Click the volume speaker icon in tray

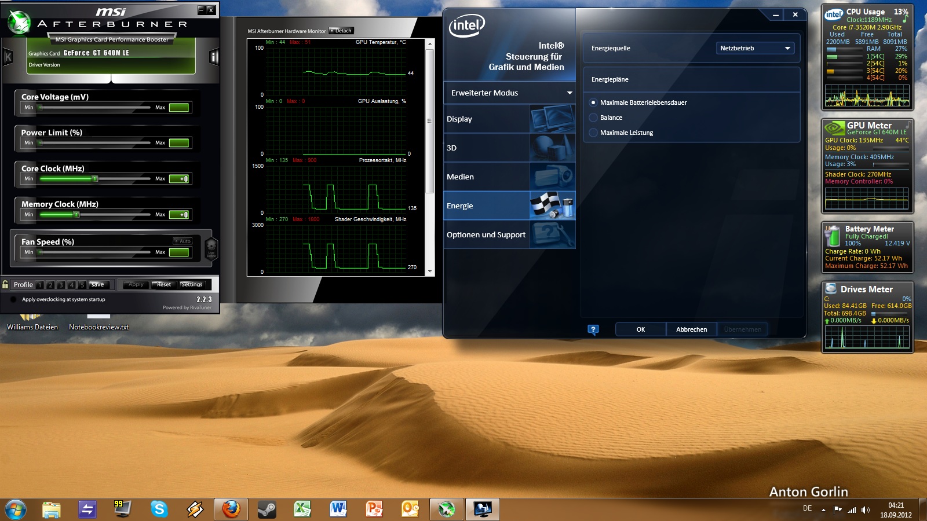[x=866, y=510]
